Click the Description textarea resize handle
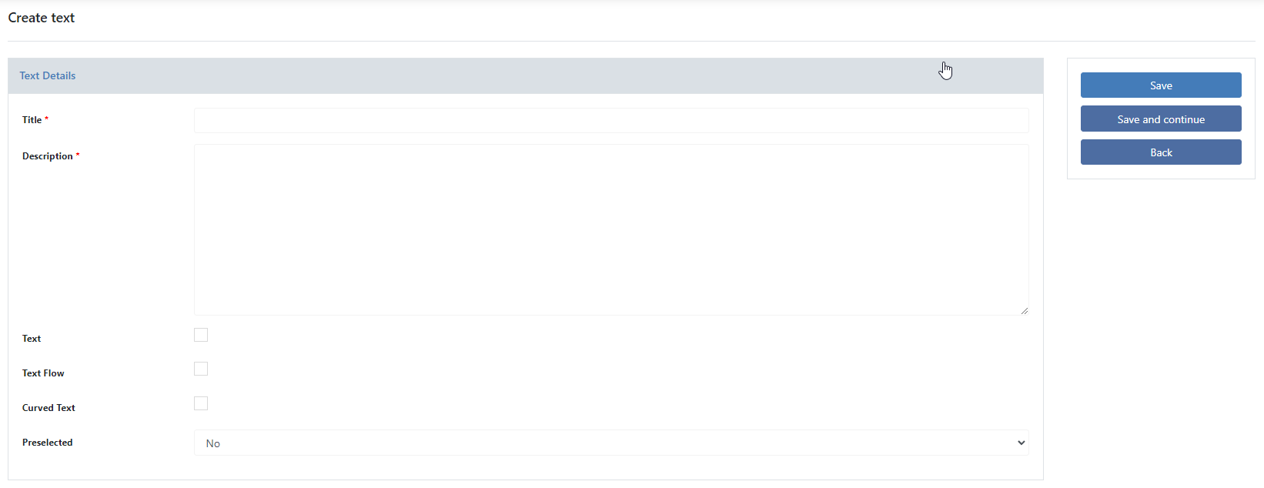This screenshot has width=1264, height=488. coord(1024,310)
